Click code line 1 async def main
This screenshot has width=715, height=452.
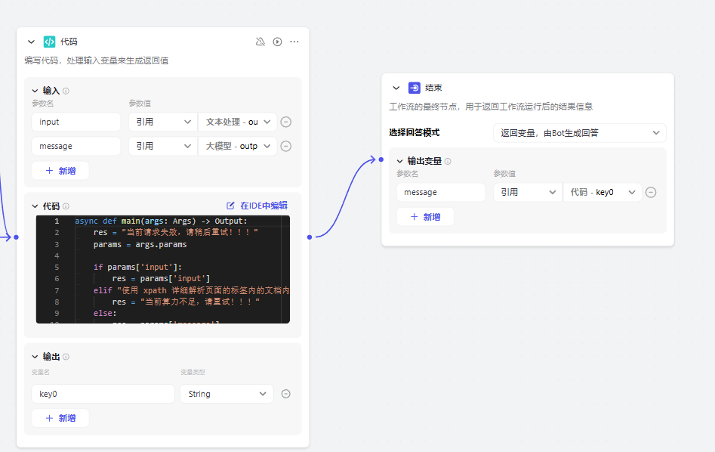point(161,221)
